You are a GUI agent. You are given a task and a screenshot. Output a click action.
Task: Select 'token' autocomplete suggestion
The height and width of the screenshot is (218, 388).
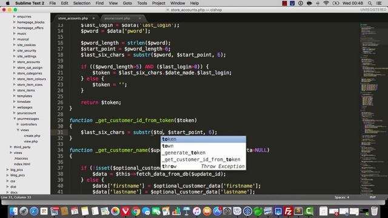204,139
